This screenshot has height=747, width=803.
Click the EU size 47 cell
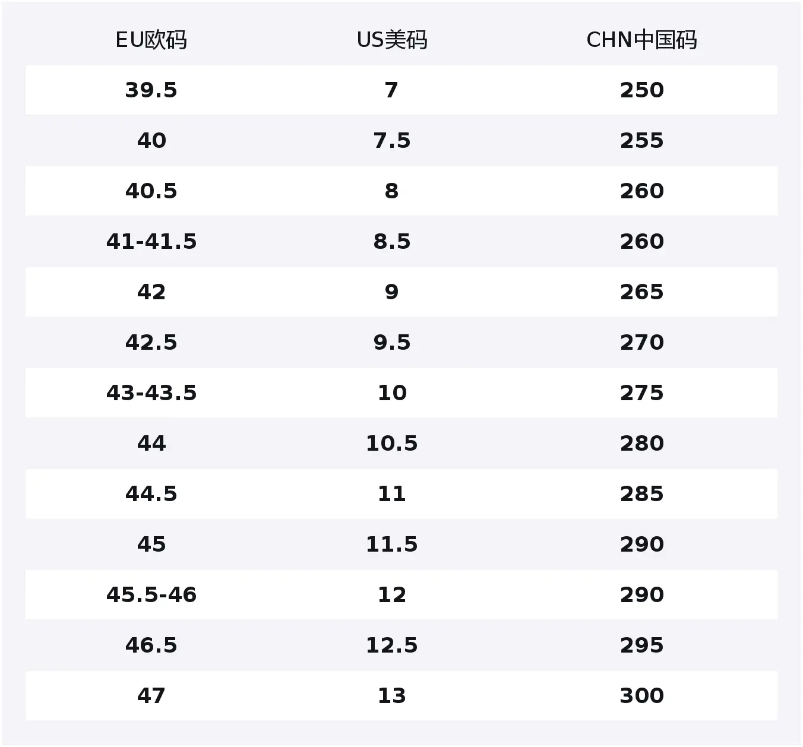pos(151,696)
